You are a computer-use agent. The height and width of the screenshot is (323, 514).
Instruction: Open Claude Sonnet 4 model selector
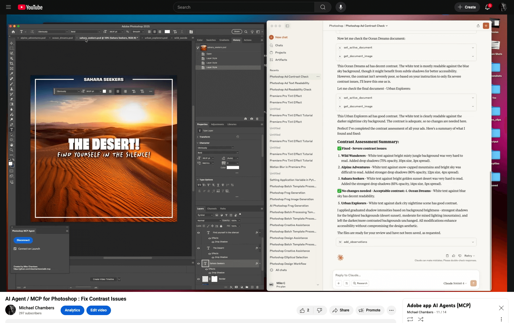point(455,283)
